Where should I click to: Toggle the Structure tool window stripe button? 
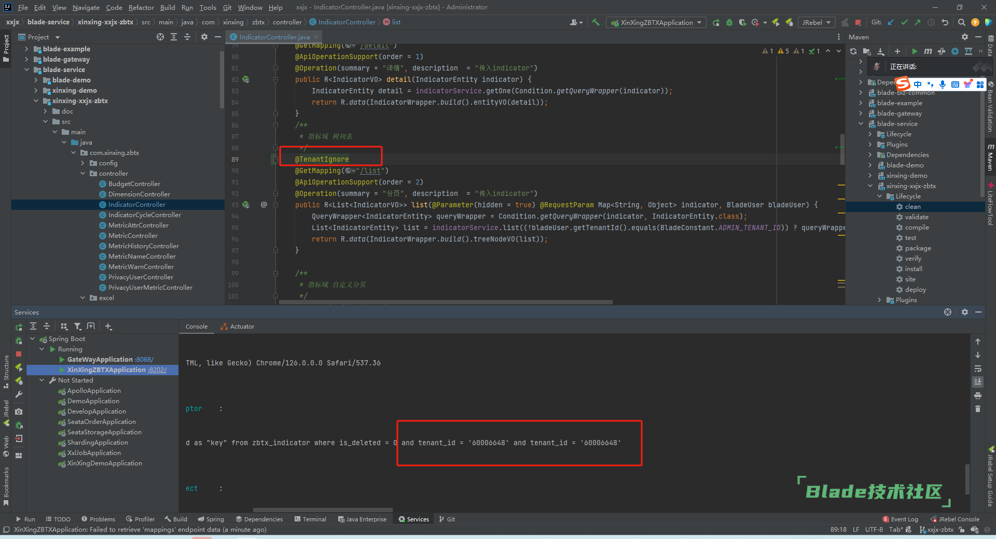pos(6,372)
